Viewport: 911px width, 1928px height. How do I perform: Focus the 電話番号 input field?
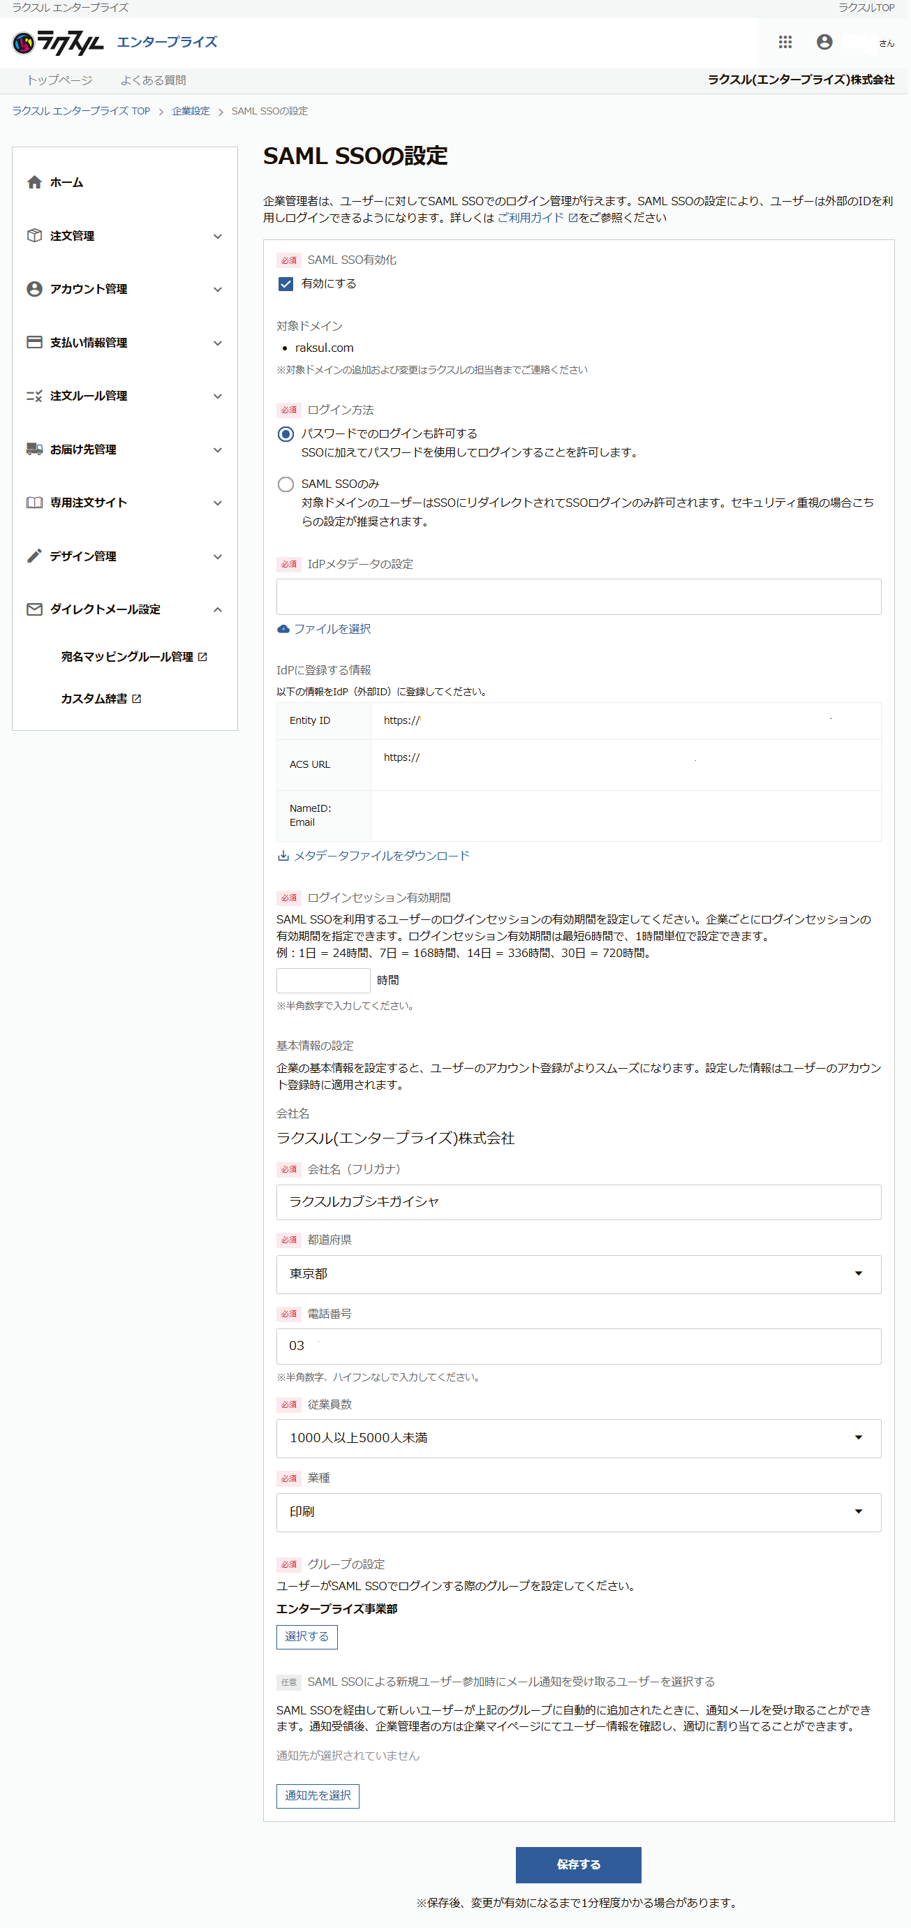coord(578,1346)
